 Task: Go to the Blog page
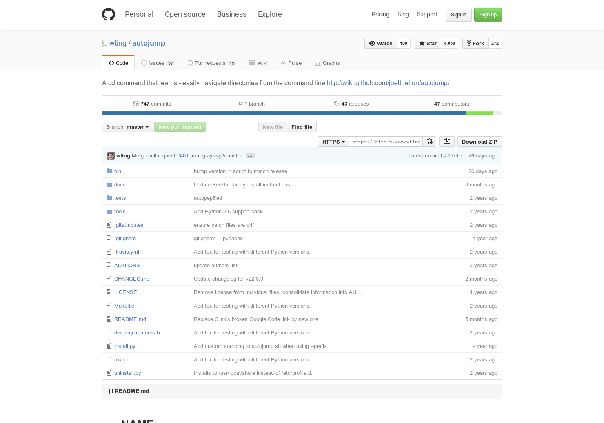403,14
